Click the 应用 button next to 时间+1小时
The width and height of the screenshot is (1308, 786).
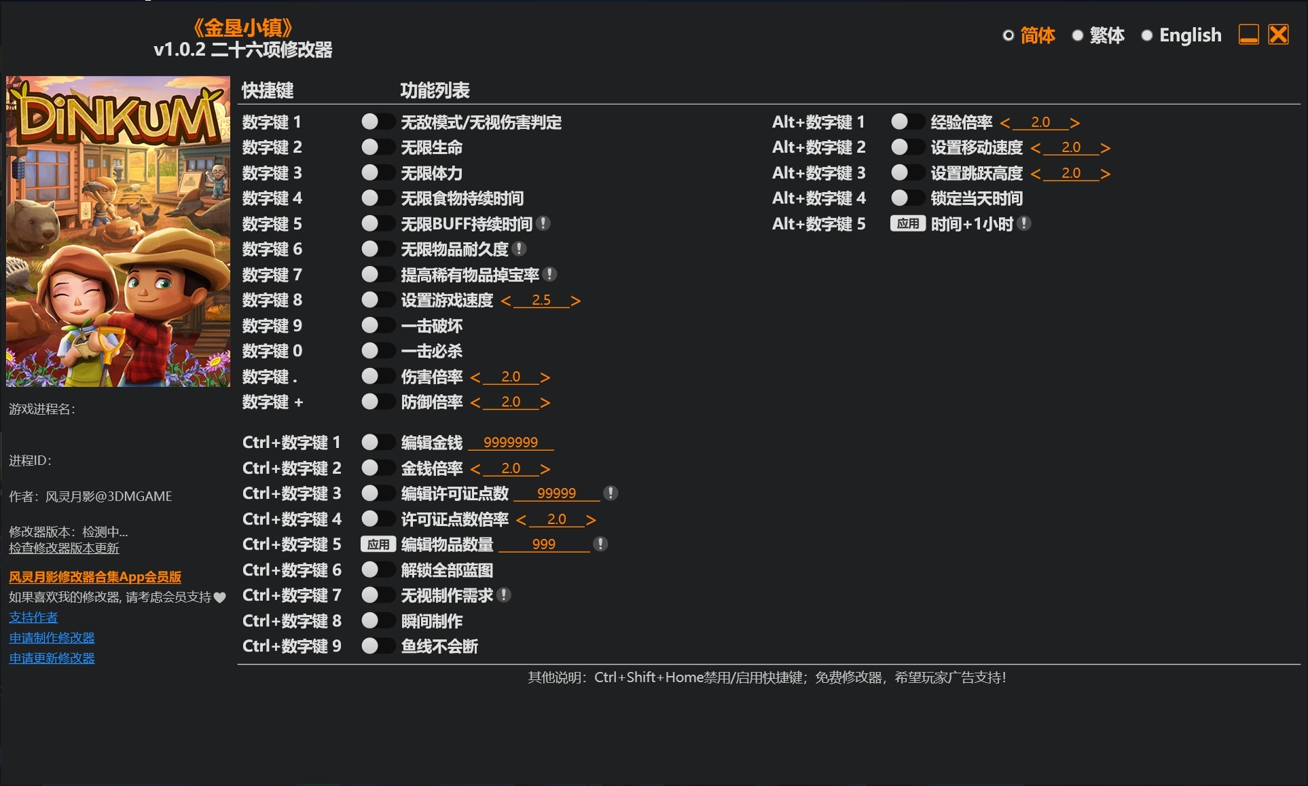coord(908,224)
